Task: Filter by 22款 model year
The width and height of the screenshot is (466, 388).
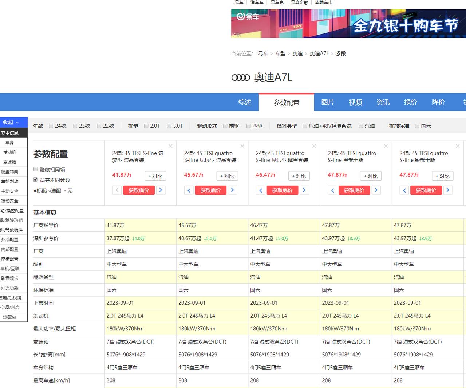Action: (x=99, y=126)
